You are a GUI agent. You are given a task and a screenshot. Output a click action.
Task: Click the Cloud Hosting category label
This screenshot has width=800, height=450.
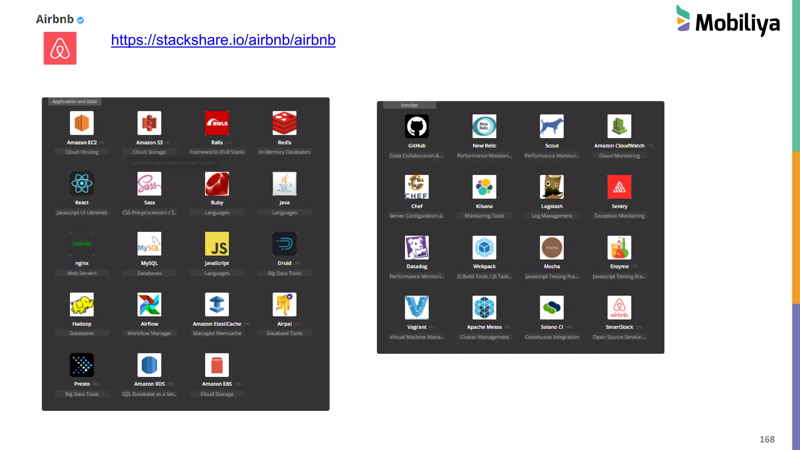click(x=82, y=152)
